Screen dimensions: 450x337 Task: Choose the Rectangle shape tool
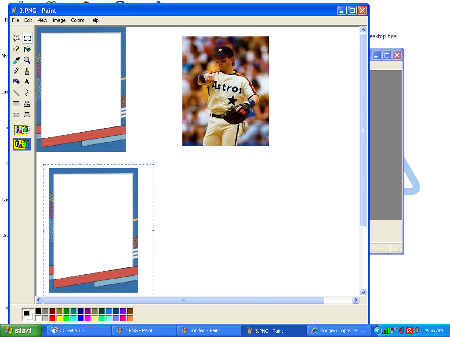(16, 104)
